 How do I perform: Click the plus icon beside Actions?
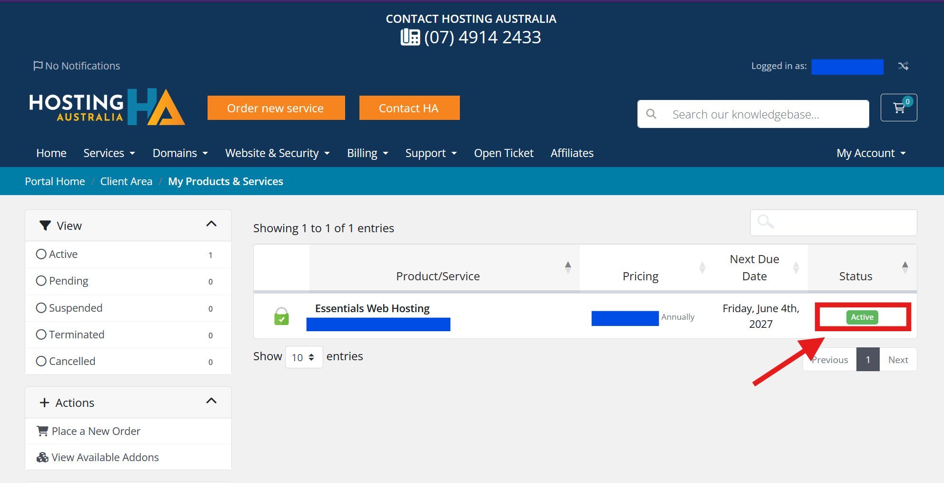44,403
